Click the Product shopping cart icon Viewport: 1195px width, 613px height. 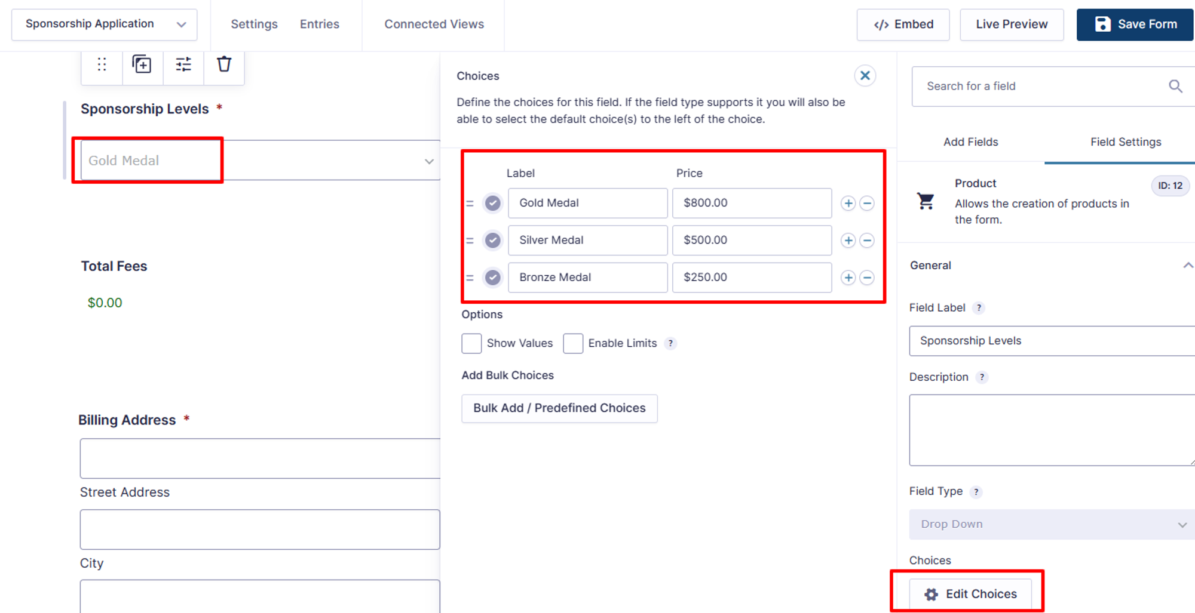(926, 202)
